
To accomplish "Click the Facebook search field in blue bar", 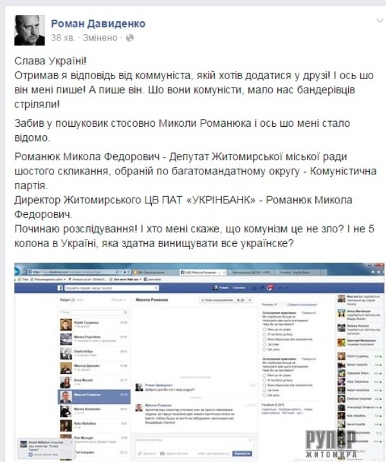I will pos(112,288).
